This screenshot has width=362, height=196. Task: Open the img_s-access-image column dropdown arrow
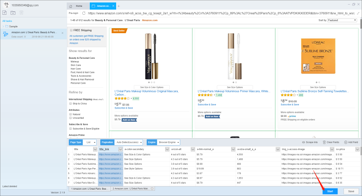[331, 149]
